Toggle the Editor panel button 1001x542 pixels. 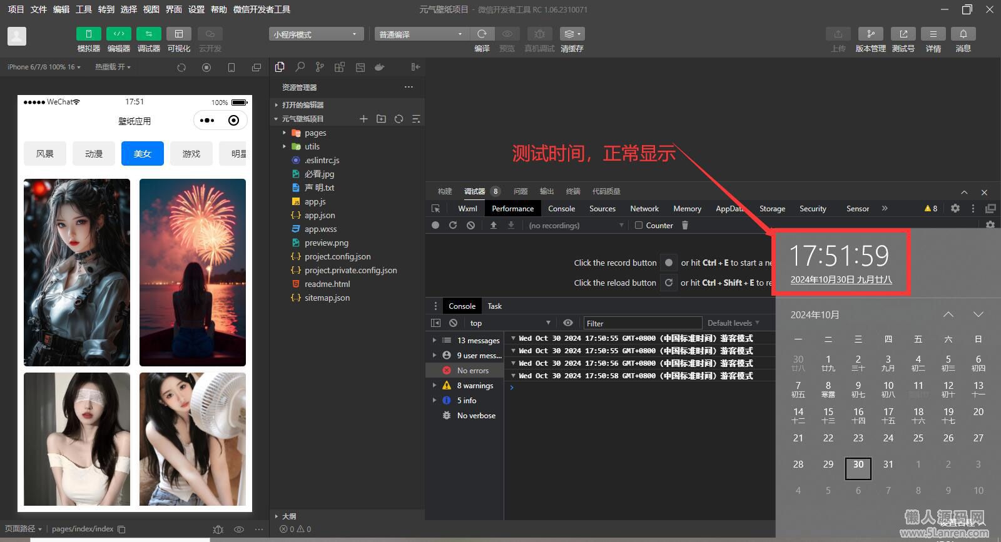[x=118, y=34]
